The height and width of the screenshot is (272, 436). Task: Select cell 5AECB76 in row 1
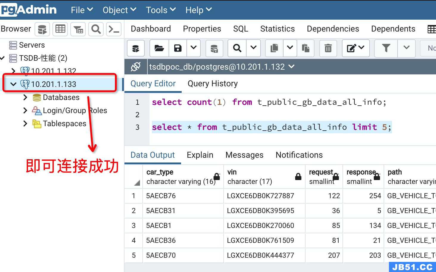pyautogui.click(x=183, y=196)
